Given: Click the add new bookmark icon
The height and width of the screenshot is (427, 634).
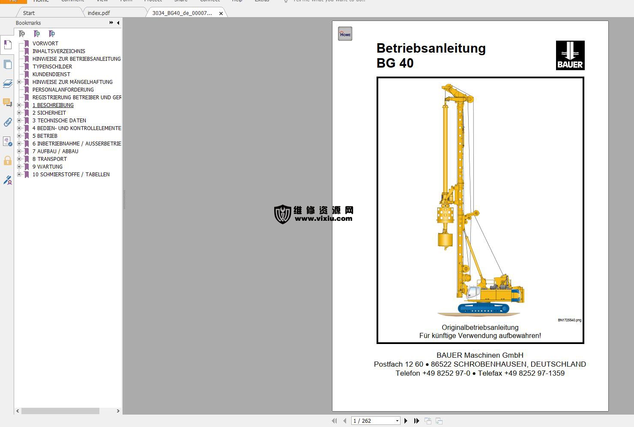Looking at the screenshot, I should (37, 34).
